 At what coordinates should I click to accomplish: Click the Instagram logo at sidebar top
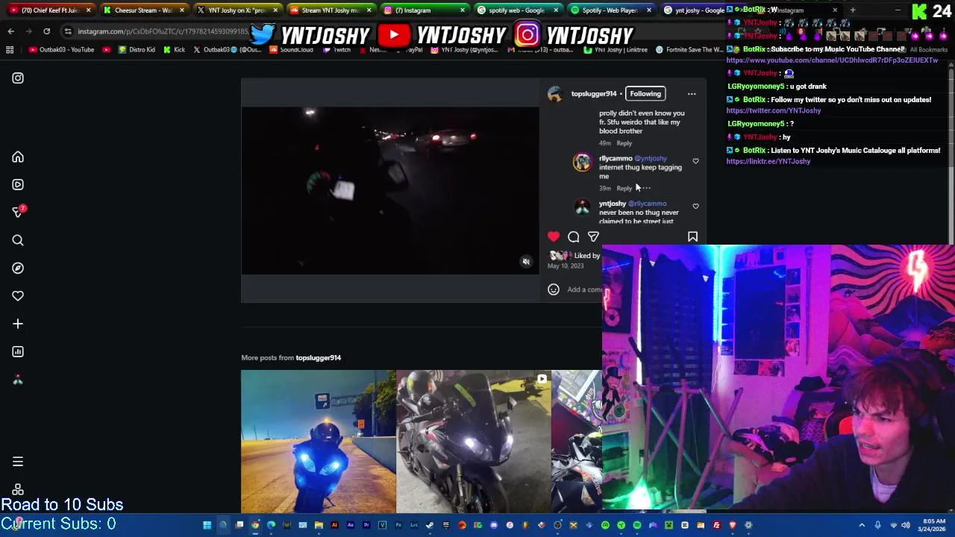[x=18, y=78]
